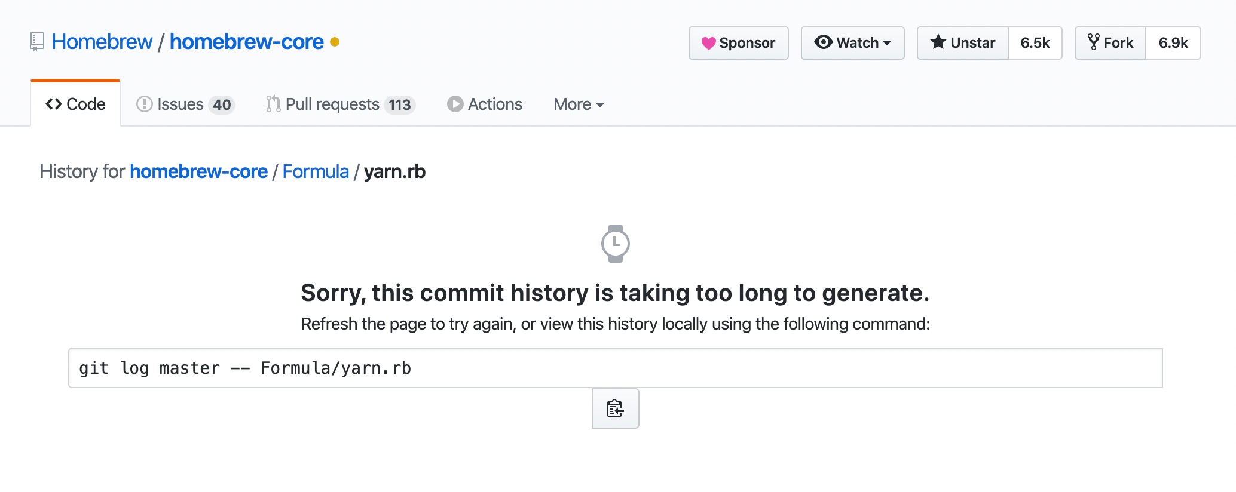Click the Actions play icon
1236x492 pixels.
(455, 104)
